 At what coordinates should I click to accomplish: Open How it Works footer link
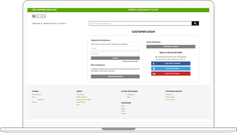[37, 94]
